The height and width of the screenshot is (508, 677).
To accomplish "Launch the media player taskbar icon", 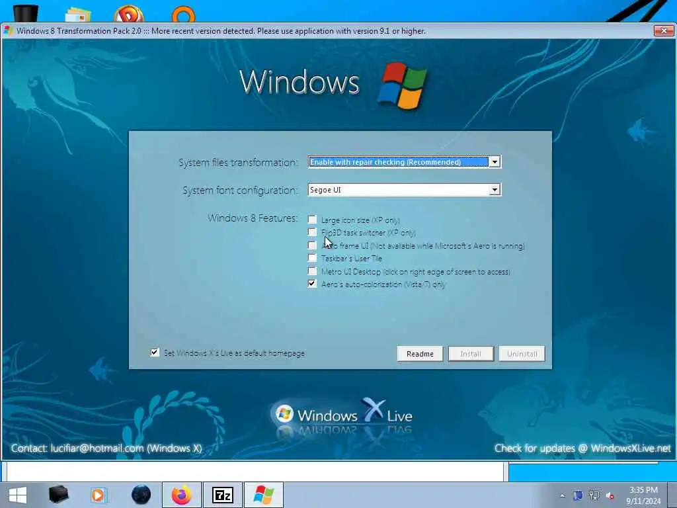I will point(99,495).
